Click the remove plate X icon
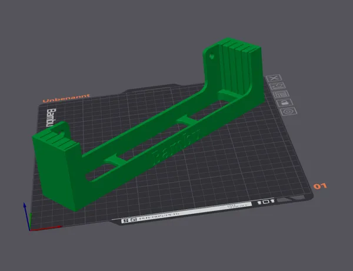 click(x=274, y=78)
